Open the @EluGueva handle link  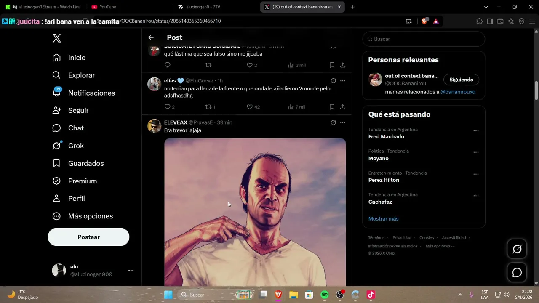[x=200, y=80]
